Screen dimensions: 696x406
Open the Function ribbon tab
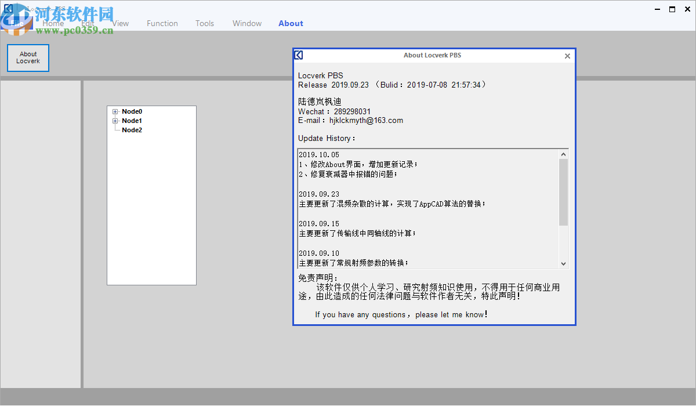(162, 23)
